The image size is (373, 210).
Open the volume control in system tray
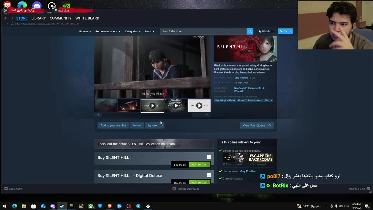coord(341,206)
